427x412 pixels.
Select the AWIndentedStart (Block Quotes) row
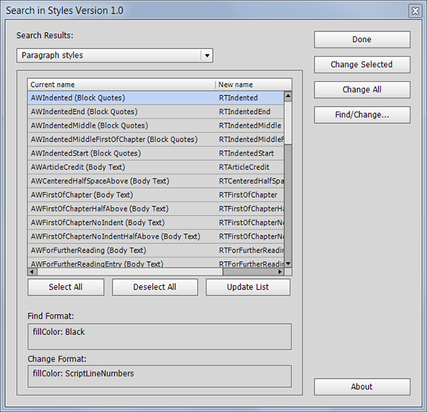pyautogui.click(x=156, y=153)
